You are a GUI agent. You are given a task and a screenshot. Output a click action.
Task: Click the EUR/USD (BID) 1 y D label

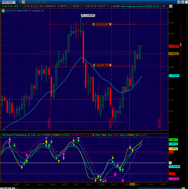(14, 6)
